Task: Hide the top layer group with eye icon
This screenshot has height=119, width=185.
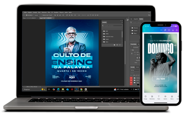Action: (x=131, y=78)
